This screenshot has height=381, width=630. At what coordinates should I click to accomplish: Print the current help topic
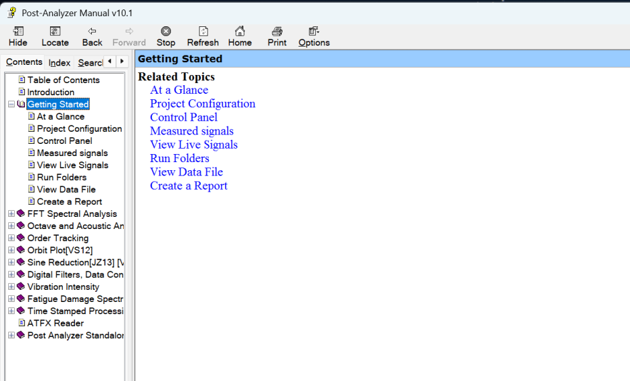coord(277,32)
